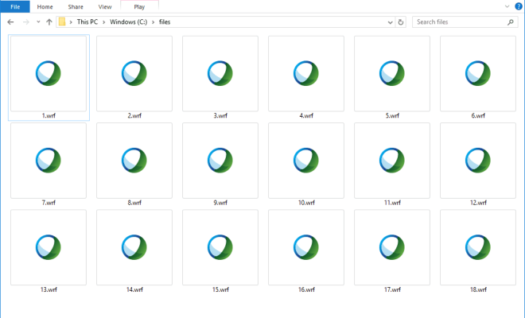Open Explorer help question mark
525x318 pixels.
point(519,6)
